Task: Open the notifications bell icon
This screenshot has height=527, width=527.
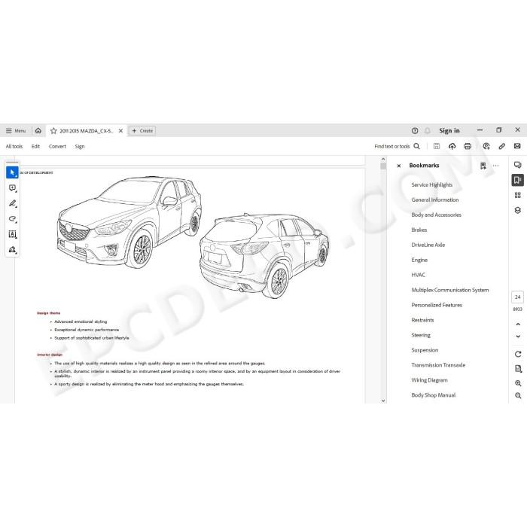Action: 428,131
